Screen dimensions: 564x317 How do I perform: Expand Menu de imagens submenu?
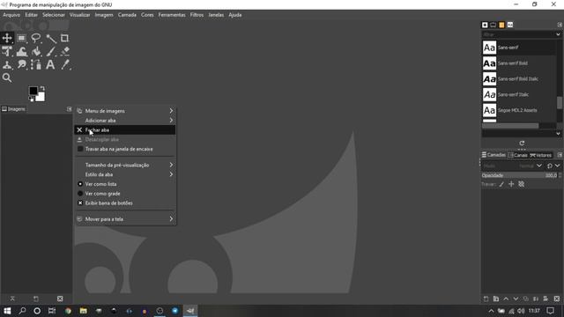(125, 111)
